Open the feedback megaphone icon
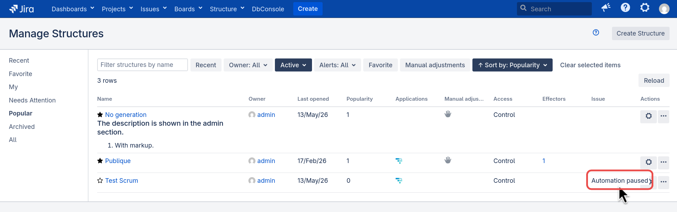The height and width of the screenshot is (212, 677). click(606, 8)
